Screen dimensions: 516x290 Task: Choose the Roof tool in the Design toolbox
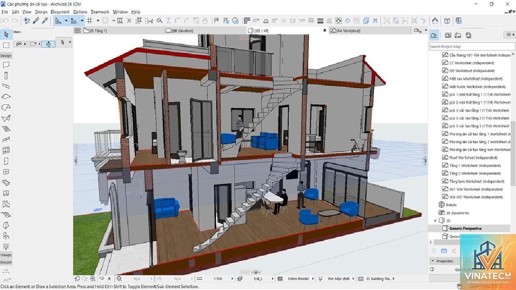tap(6, 107)
